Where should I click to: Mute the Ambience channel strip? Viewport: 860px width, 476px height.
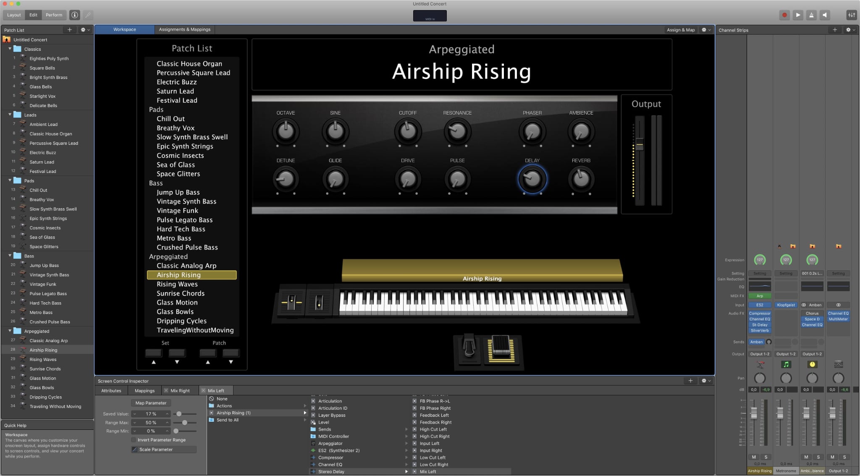tap(806, 457)
